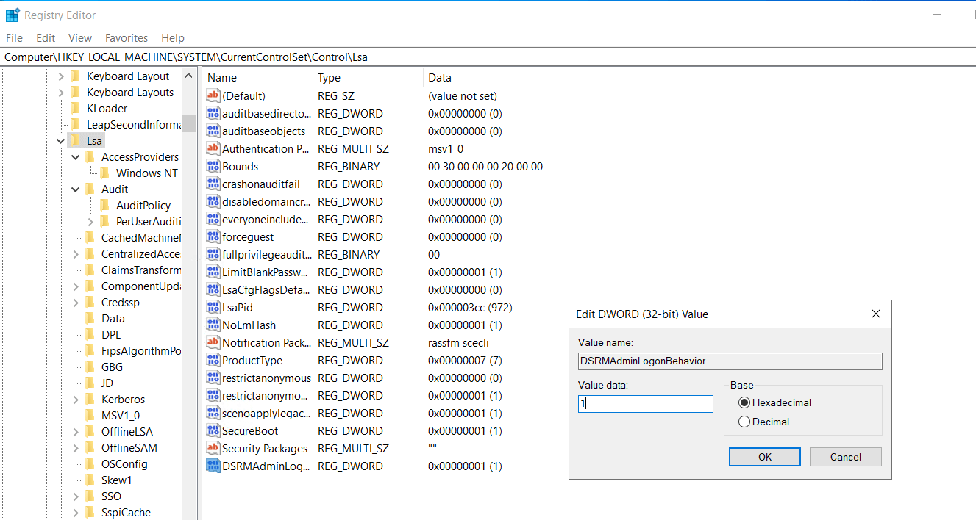This screenshot has height=520, width=976.
Task: Select the Skew1 key in tree
Action: 116,480
